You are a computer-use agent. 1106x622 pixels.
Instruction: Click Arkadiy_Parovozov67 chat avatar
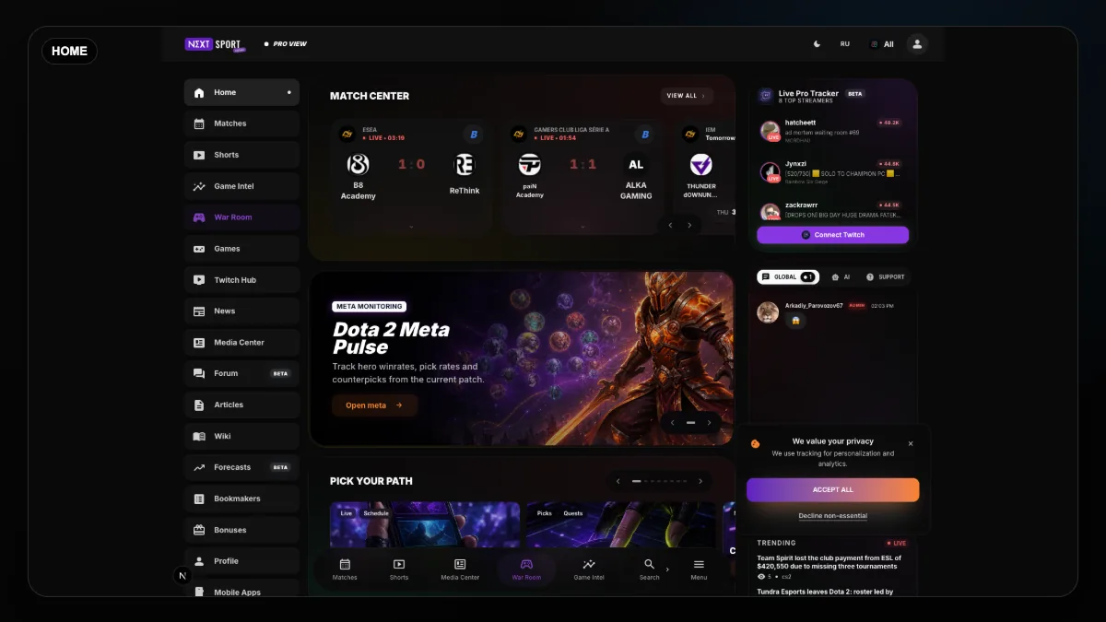[768, 313]
